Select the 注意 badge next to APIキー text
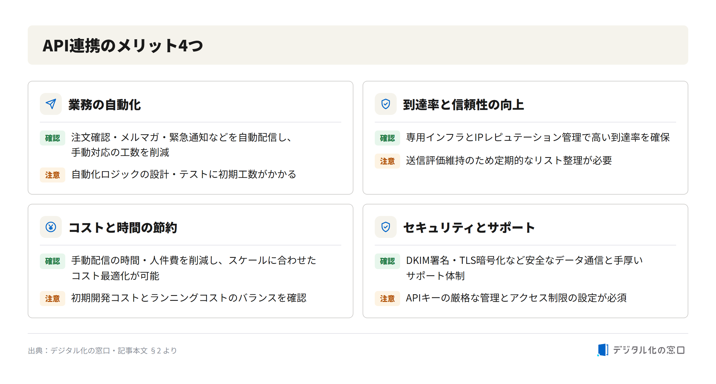The width and height of the screenshot is (716, 384). (x=387, y=299)
